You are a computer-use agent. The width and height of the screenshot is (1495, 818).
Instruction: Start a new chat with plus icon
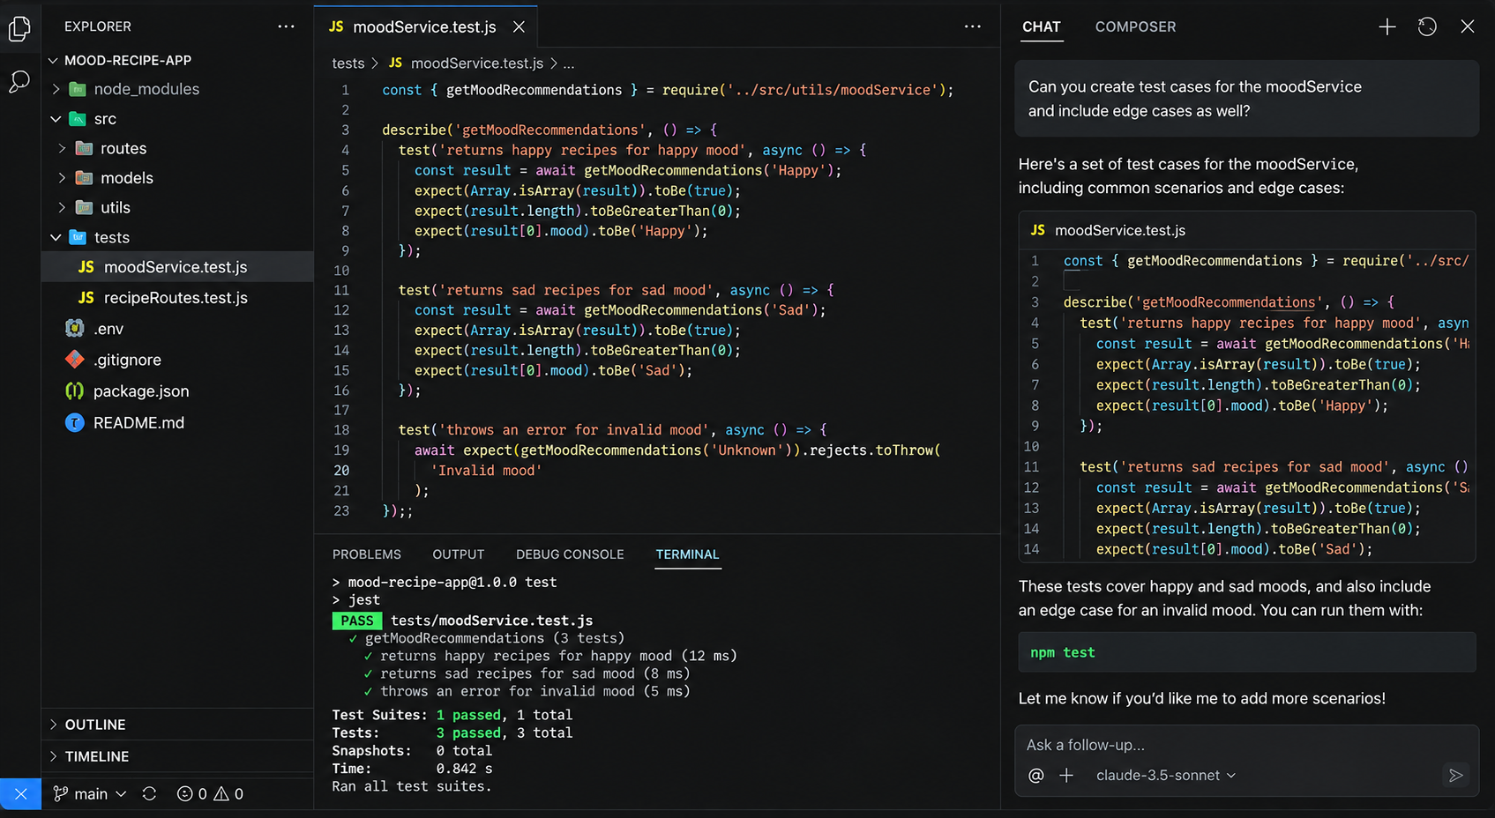click(1387, 27)
